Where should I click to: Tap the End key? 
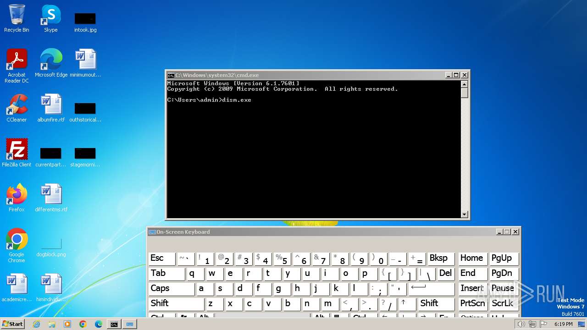pyautogui.click(x=472, y=273)
